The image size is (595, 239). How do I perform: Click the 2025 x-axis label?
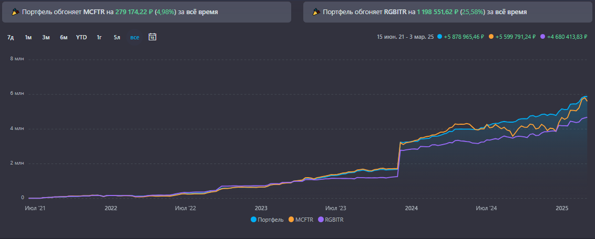(x=561, y=208)
